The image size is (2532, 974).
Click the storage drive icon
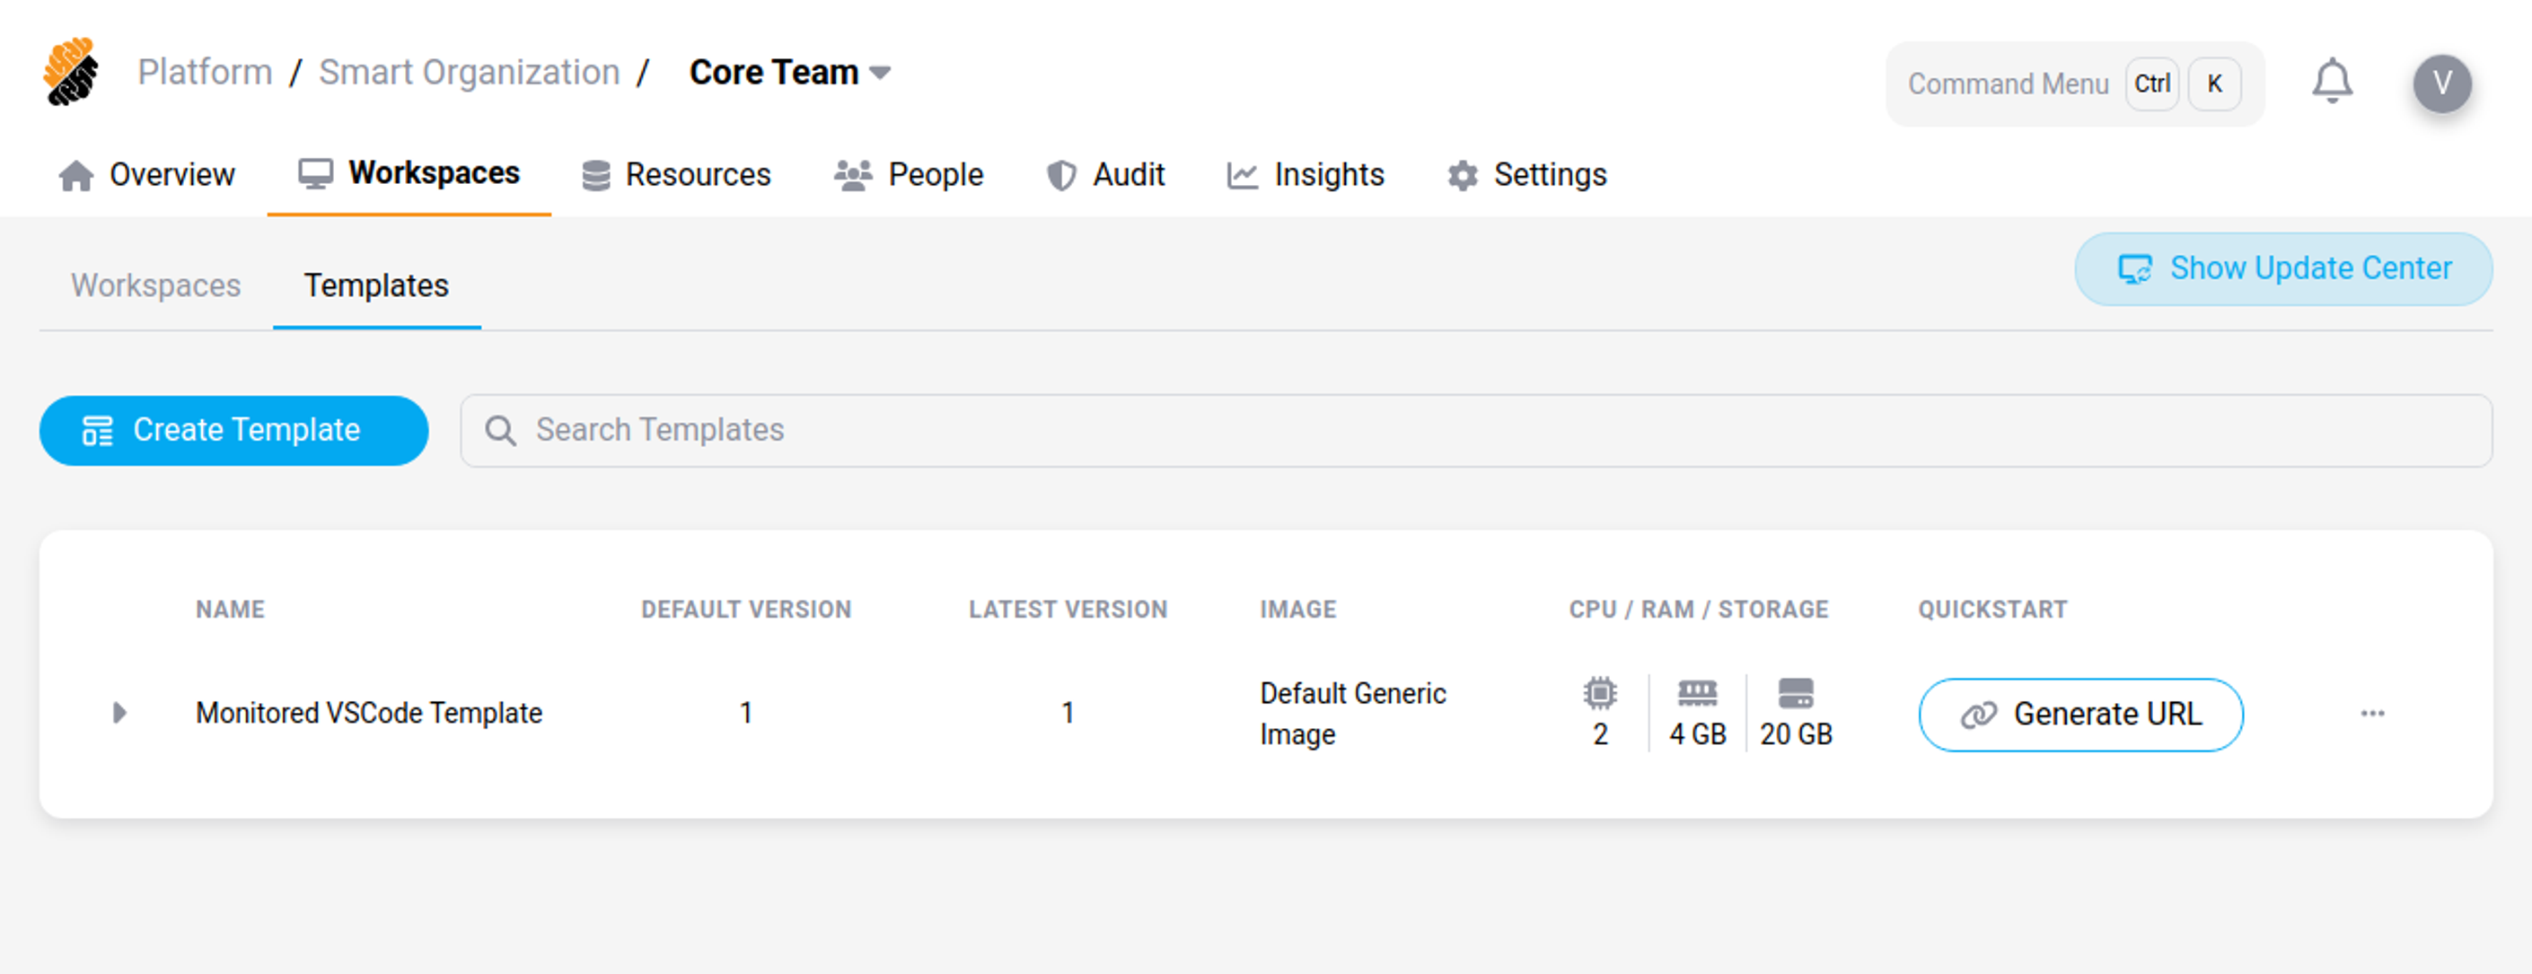pos(1795,694)
